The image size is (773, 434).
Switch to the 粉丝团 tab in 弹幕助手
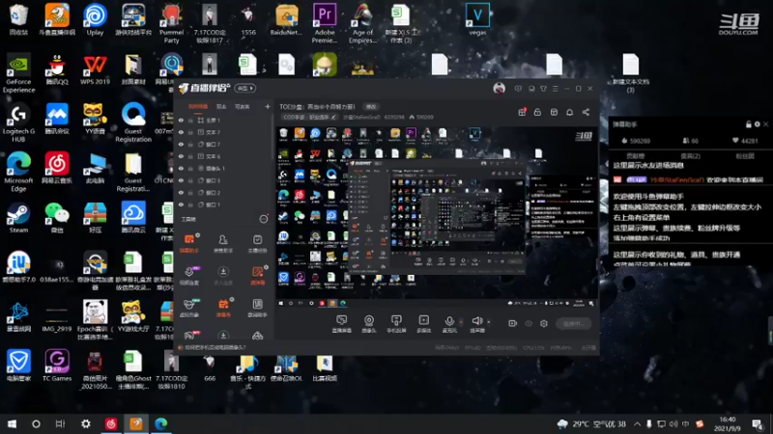(x=745, y=156)
